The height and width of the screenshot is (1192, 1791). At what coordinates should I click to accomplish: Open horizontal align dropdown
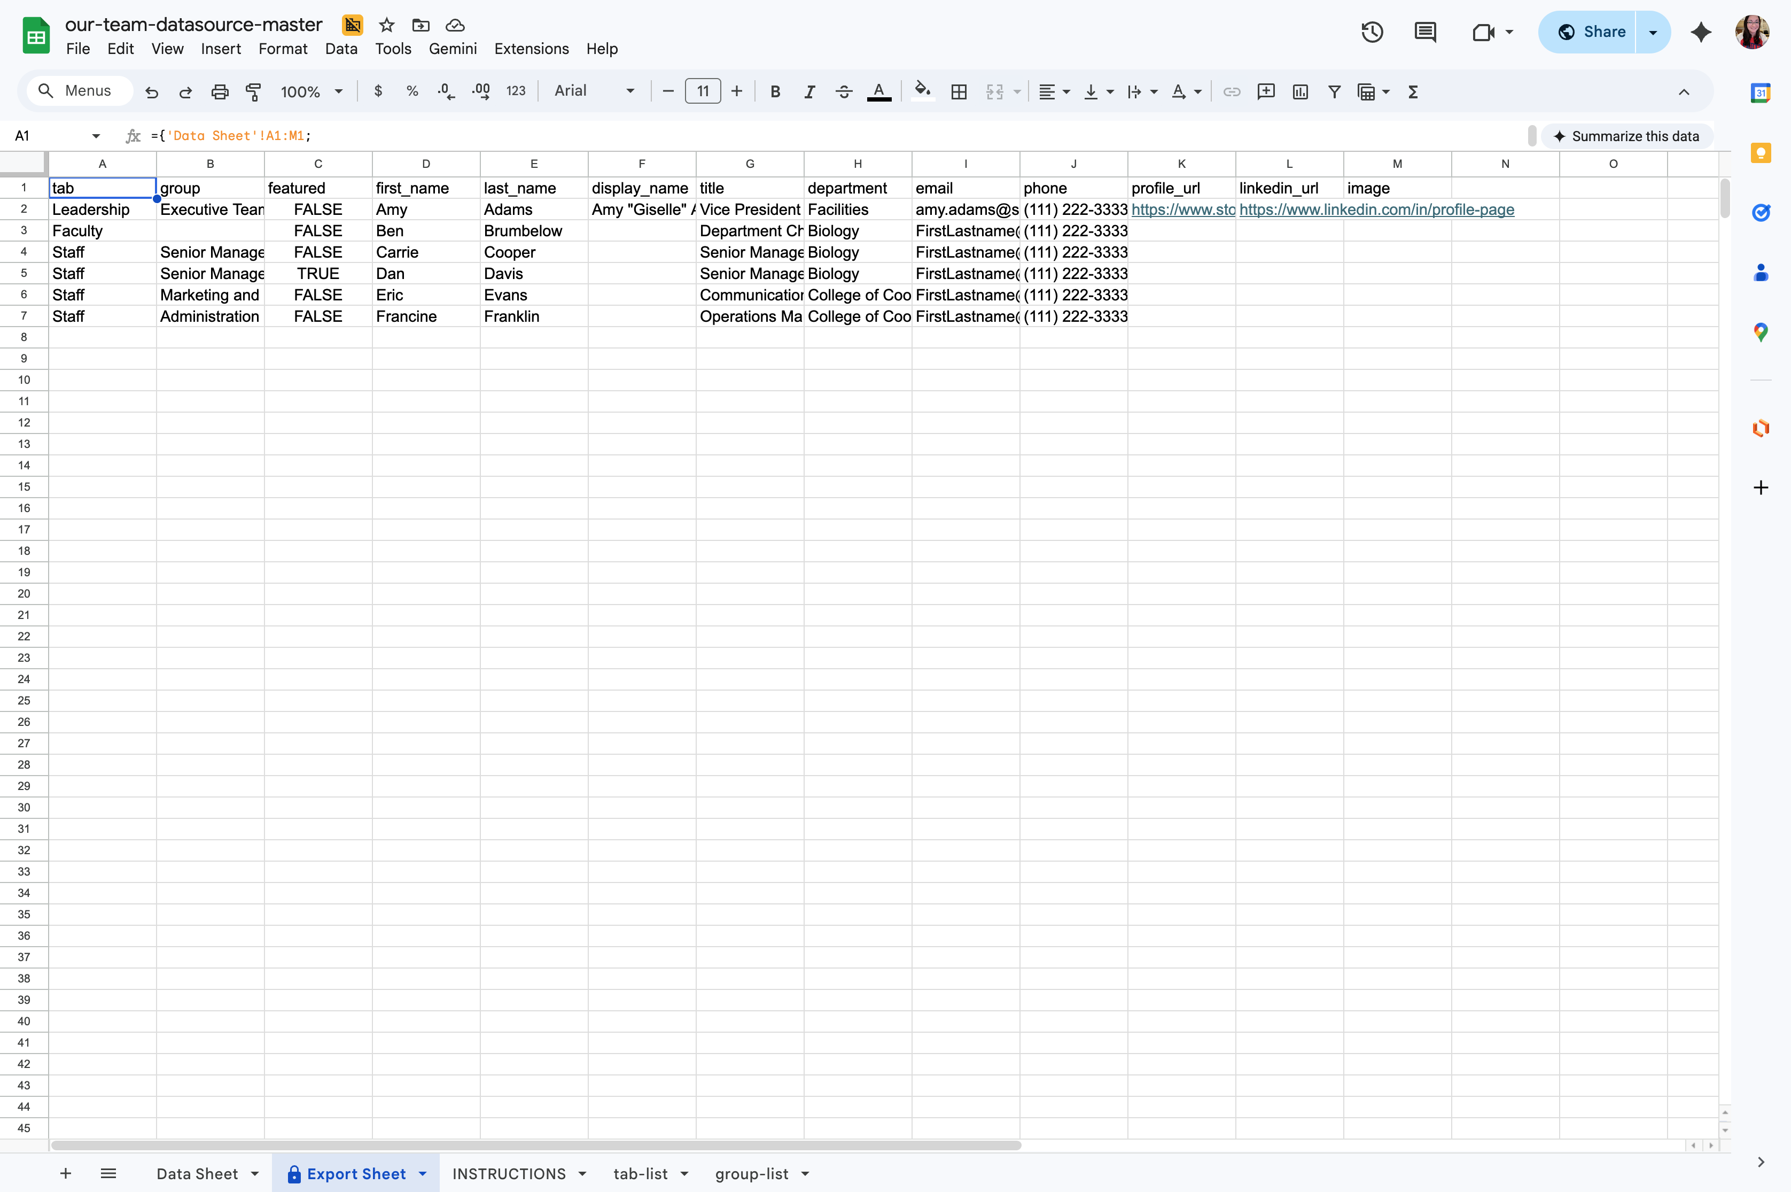1054,91
